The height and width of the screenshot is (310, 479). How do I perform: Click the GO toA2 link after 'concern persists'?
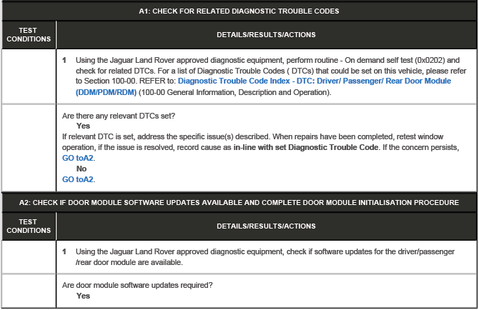point(78,158)
